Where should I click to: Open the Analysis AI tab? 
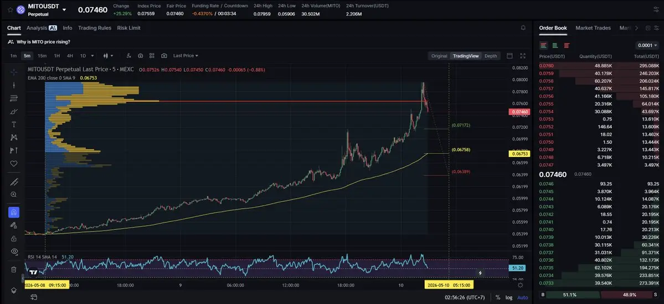point(42,28)
